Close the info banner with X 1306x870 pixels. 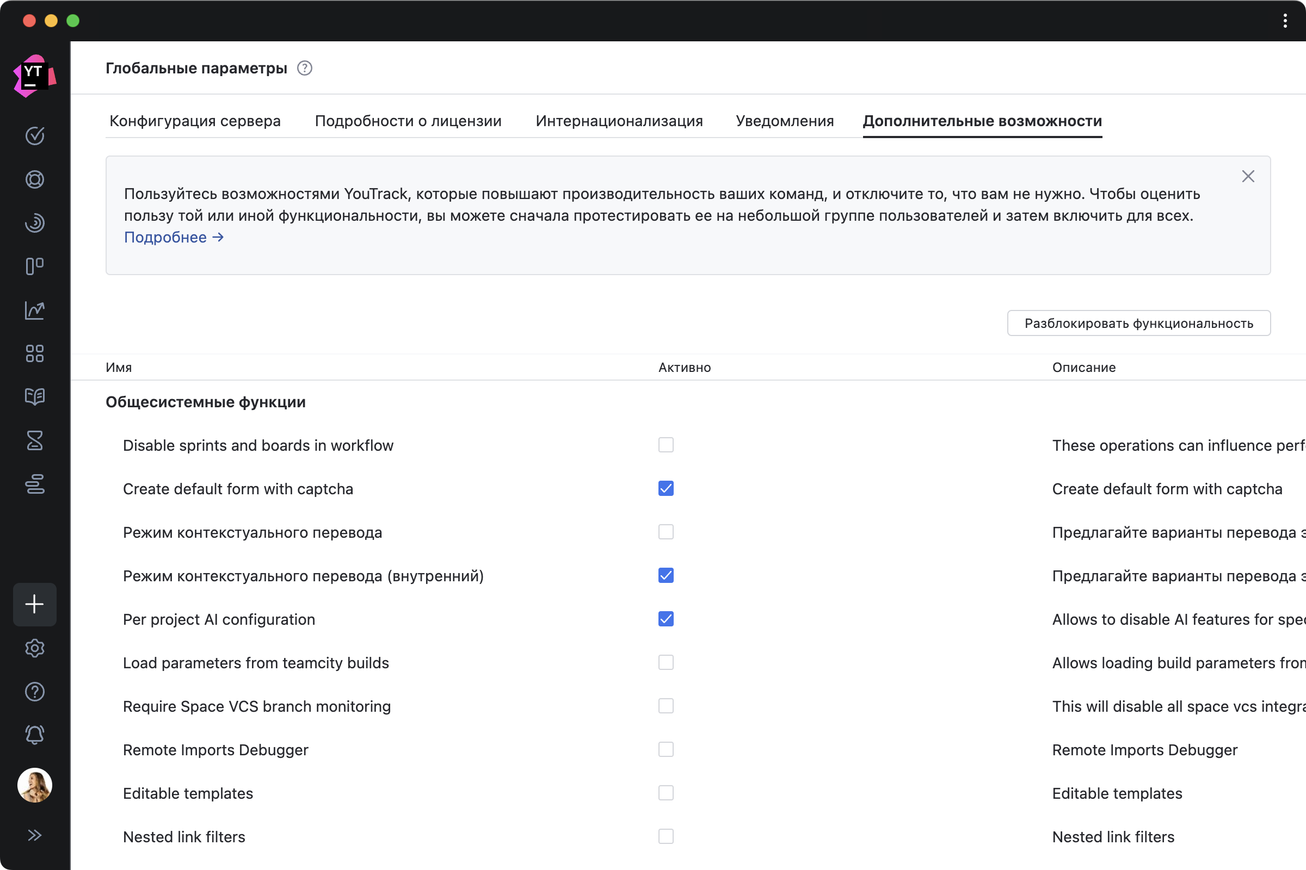coord(1248,176)
